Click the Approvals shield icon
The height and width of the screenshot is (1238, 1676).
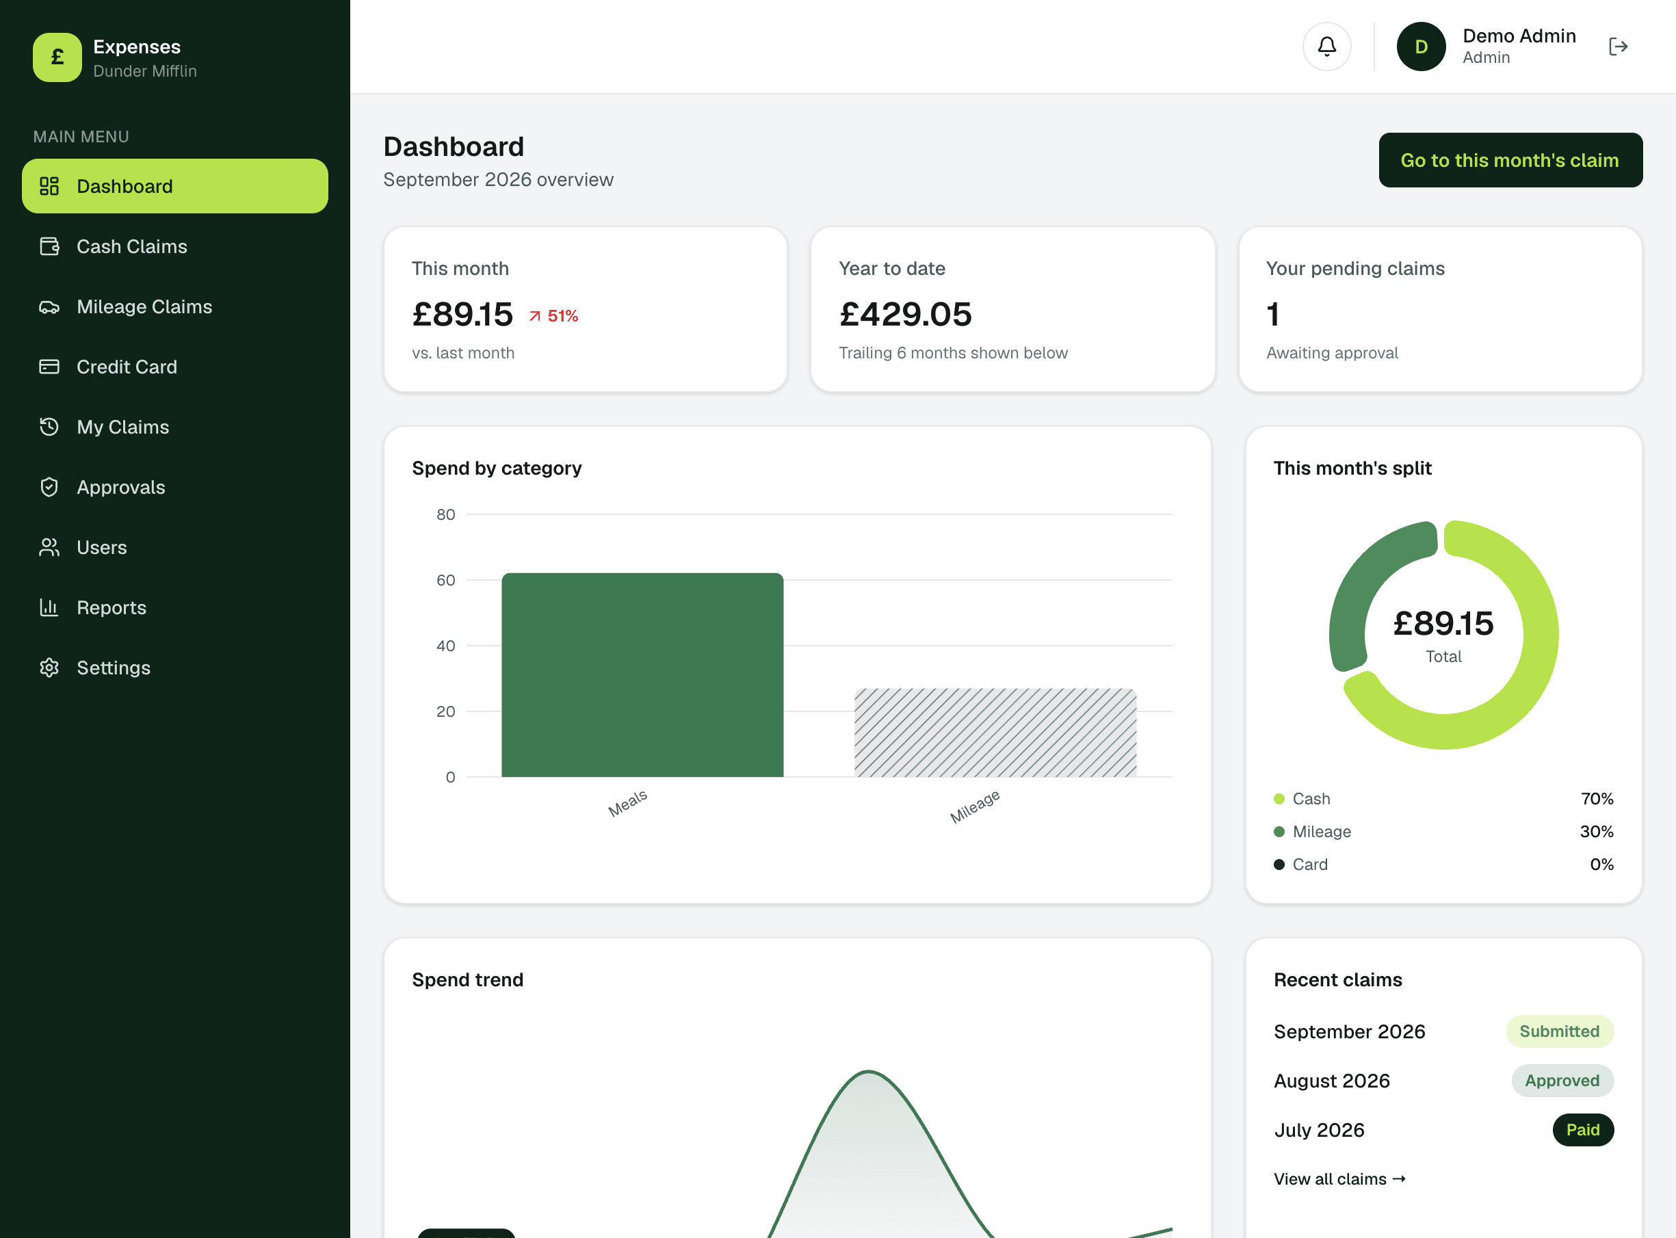pos(49,487)
